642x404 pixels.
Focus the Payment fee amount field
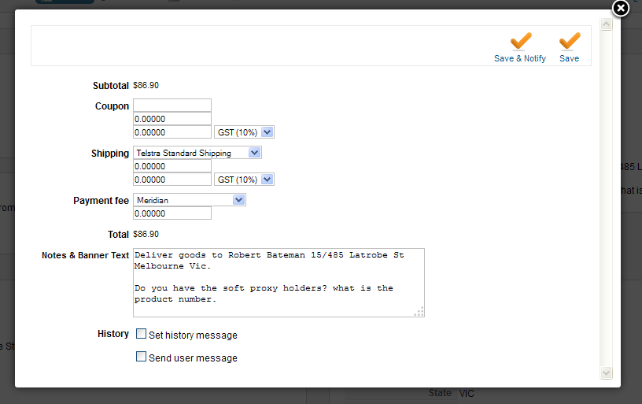coord(172,213)
